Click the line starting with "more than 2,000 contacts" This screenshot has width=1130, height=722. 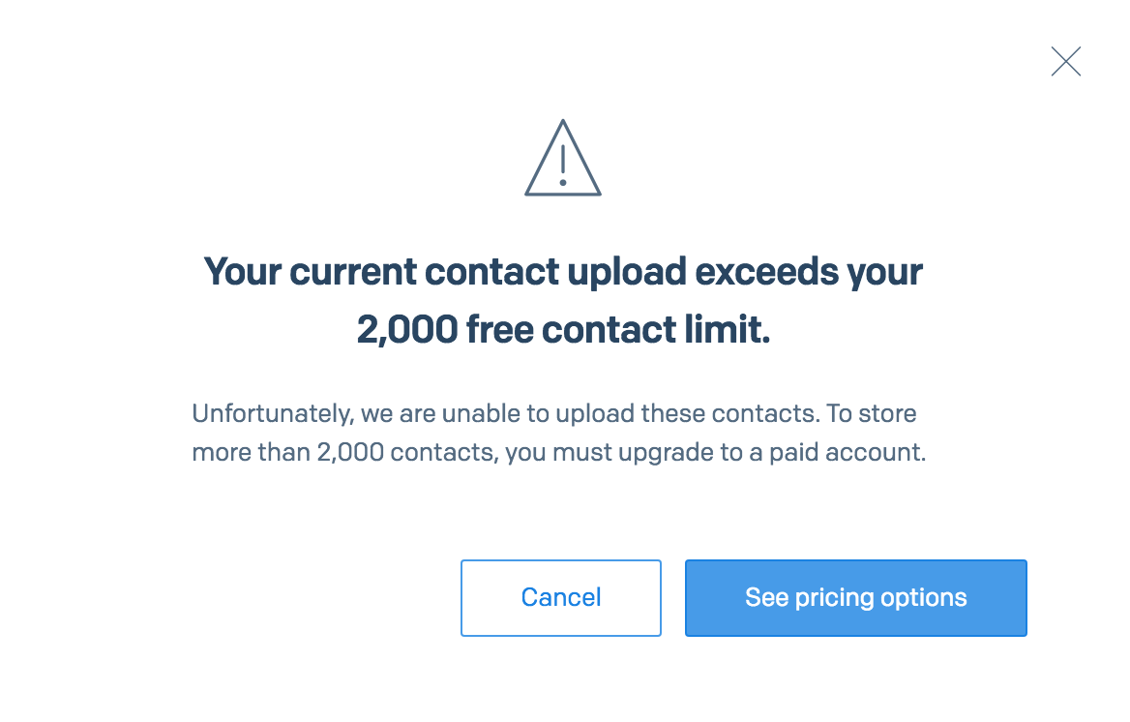coord(558,452)
